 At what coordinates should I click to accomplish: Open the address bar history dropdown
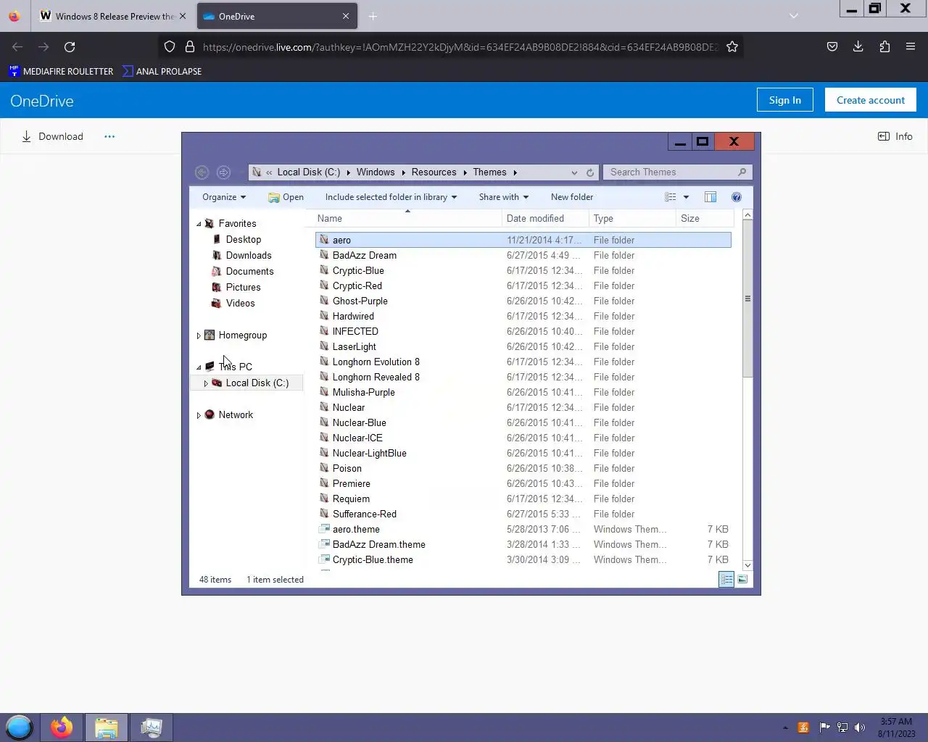[574, 172]
